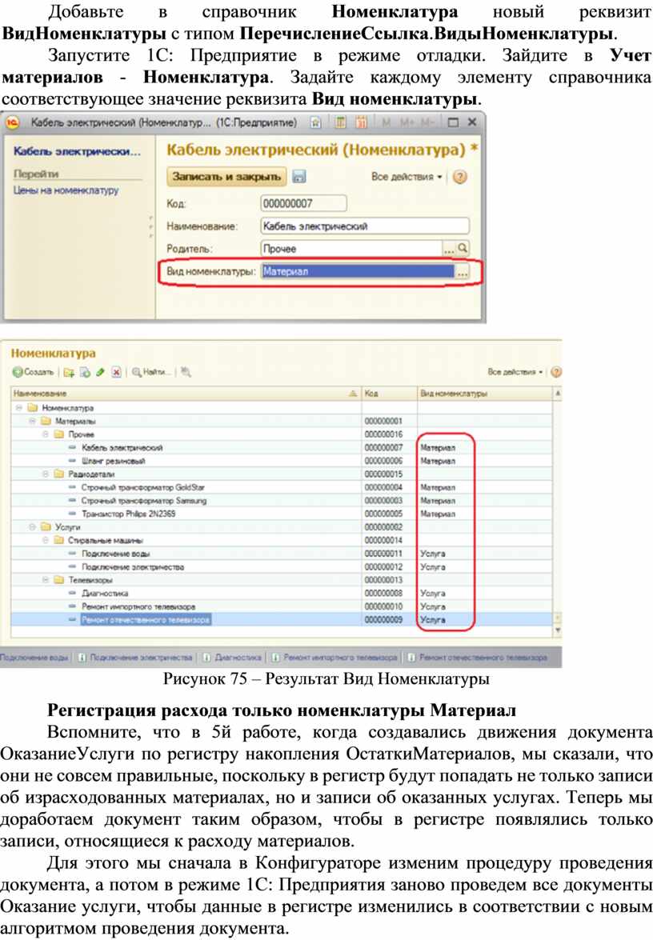This screenshot has height=940, width=653.
Task: Click the red delete mark icon in list toolbar
Action: click(116, 372)
